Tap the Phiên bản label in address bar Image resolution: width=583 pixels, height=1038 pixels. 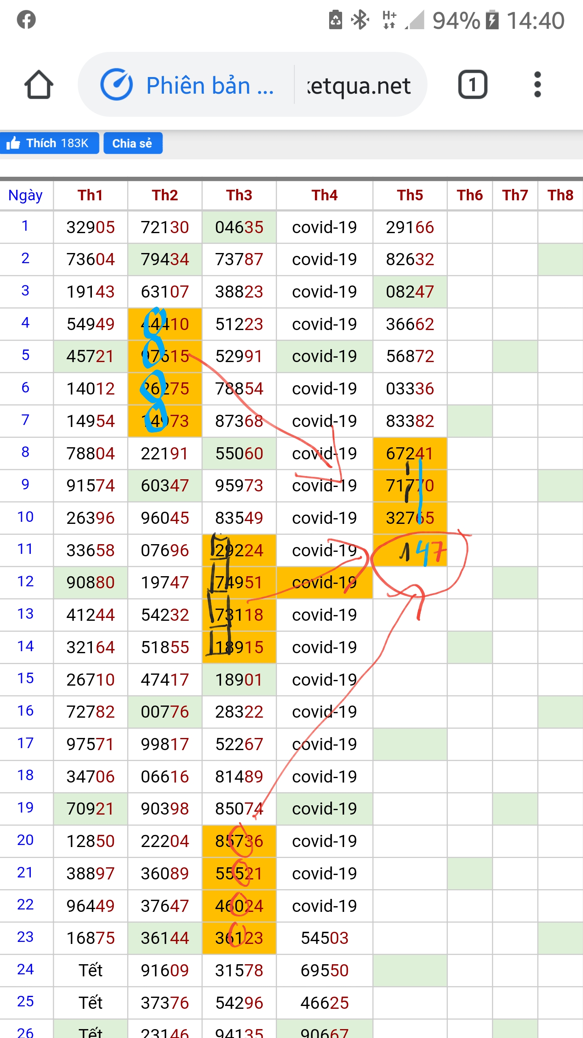pyautogui.click(x=210, y=86)
